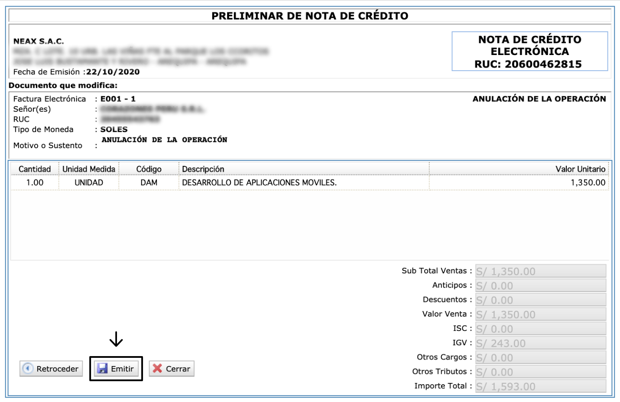The image size is (620, 402).
Task: Click the Unidad Medida column header
Action: pos(89,169)
